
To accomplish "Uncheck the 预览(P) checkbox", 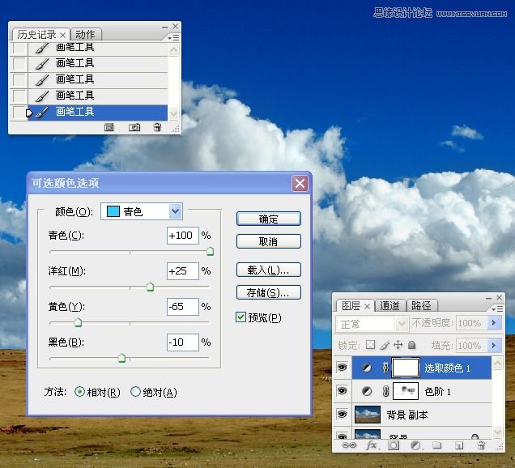I will click(240, 317).
